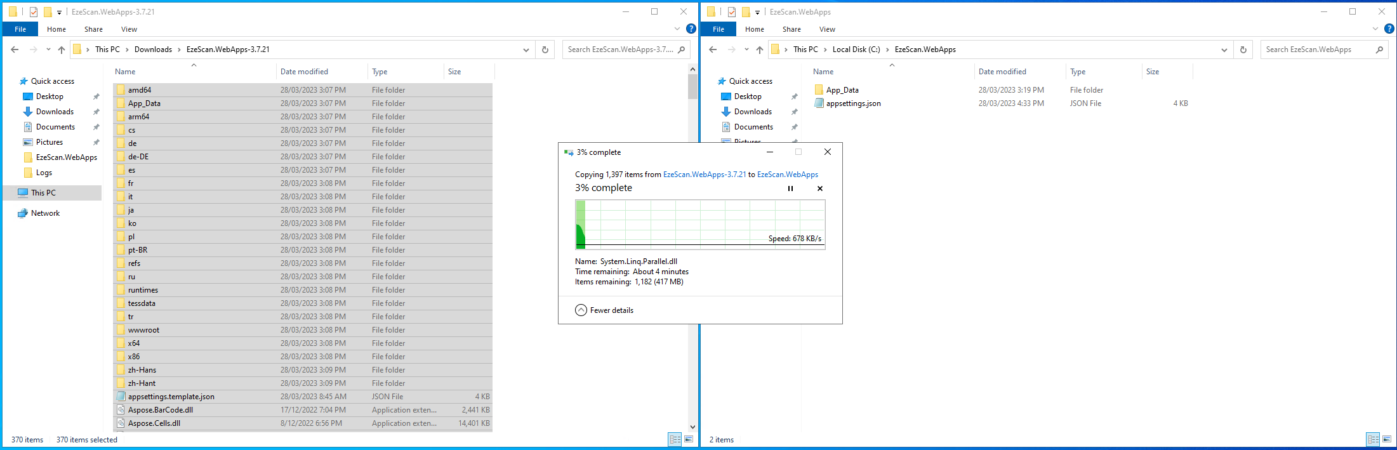This screenshot has width=1397, height=450.
Task: Pause the file copy operation
Action: tap(790, 189)
